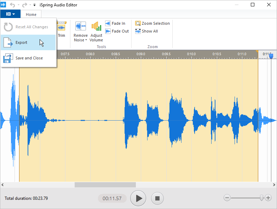Click the Remove Noise icon

(x=80, y=27)
